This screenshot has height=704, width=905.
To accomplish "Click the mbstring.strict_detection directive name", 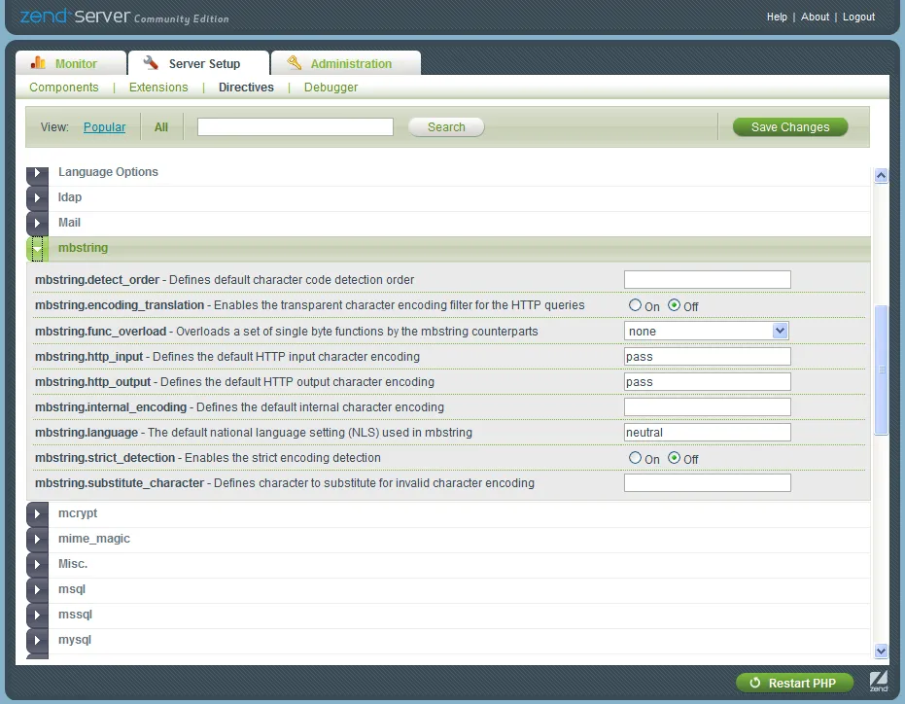I will point(105,458).
